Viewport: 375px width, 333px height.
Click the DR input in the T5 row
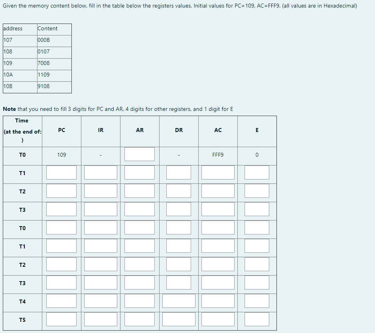[x=179, y=319]
